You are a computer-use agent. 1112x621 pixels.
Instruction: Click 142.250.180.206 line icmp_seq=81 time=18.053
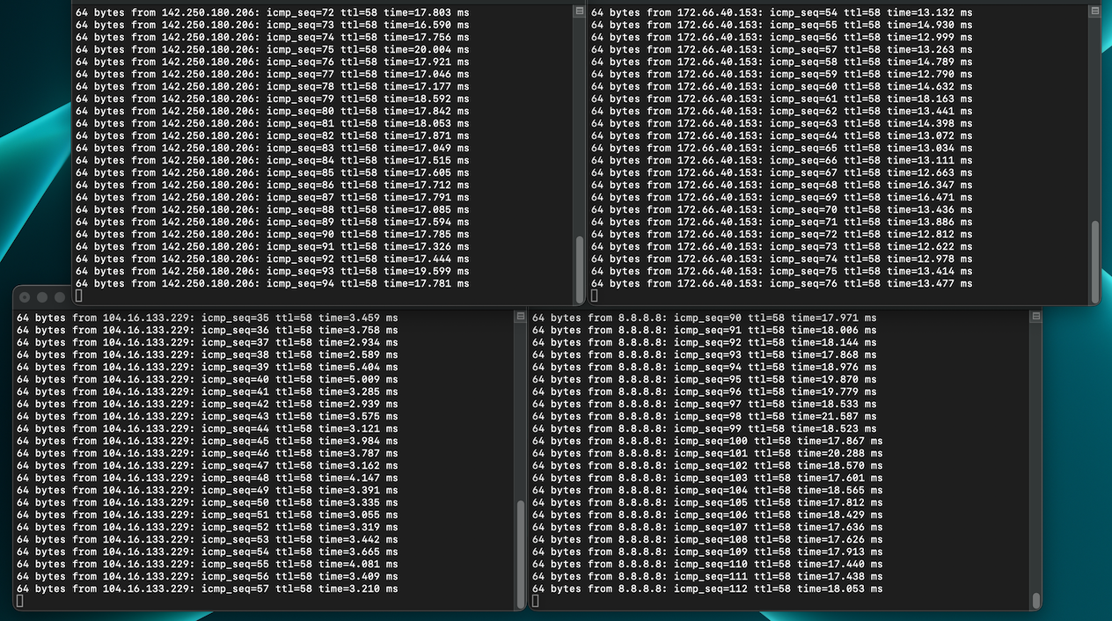(x=273, y=123)
